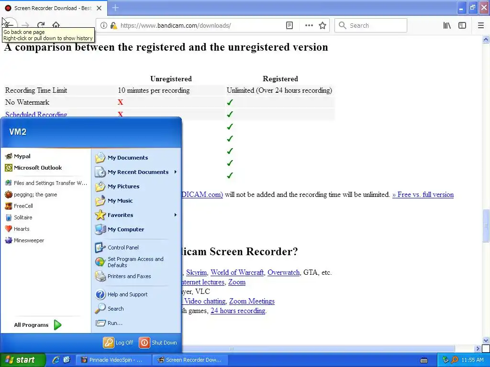Expand the Favorites submenu

pos(136,215)
